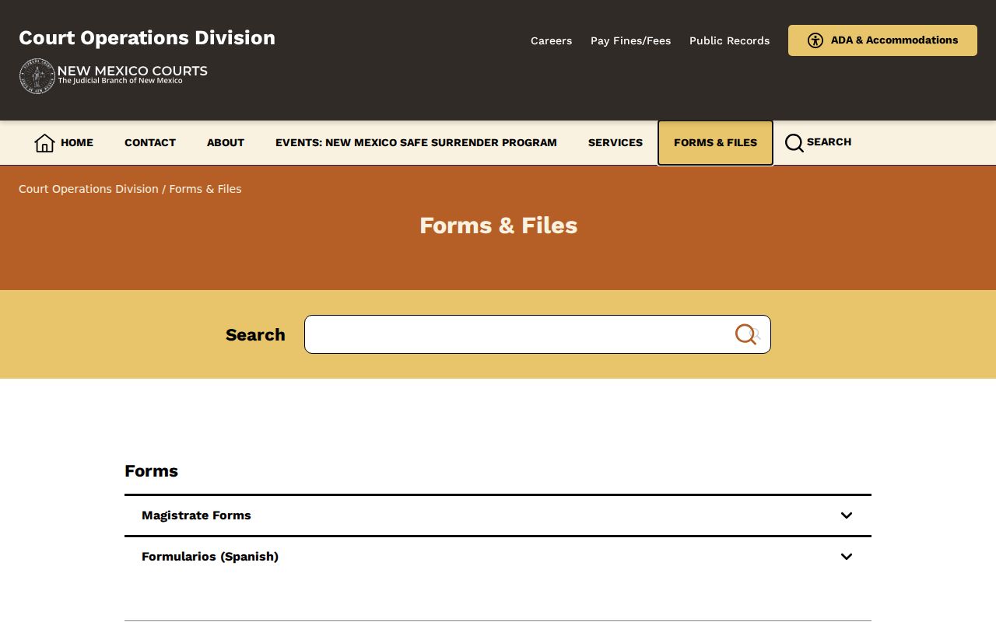Select the Services navigation item

(x=615, y=142)
